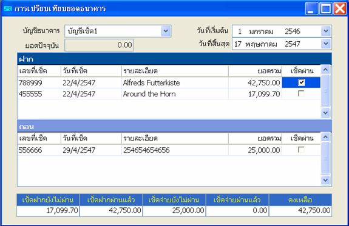Click the deposit list scroll down arrow
The width and height of the screenshot is (349, 226).
tap(325, 113)
